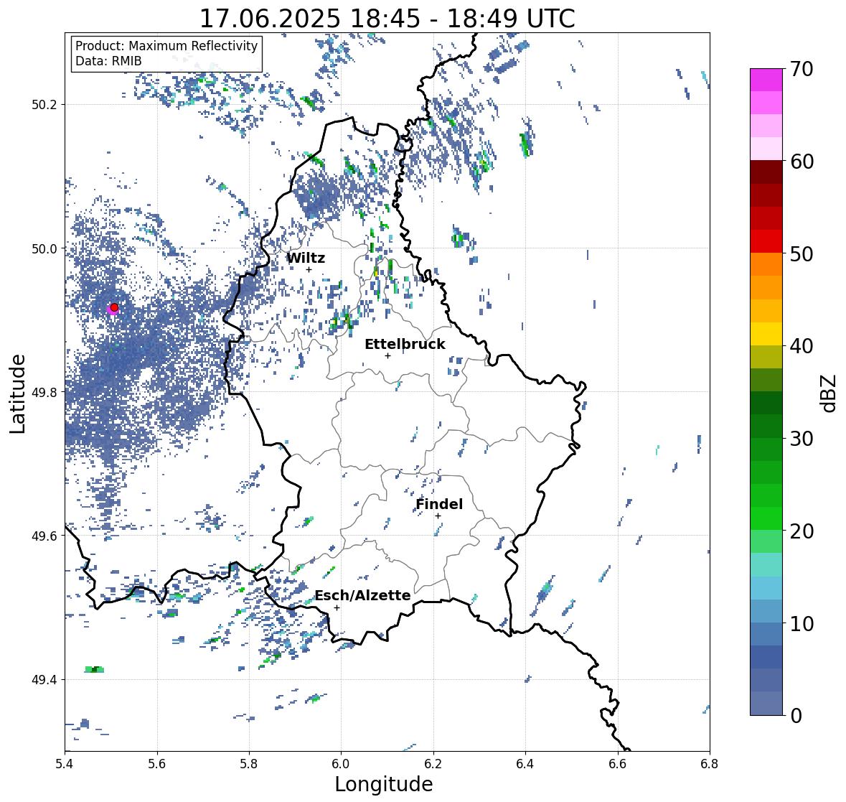Click the bright red swatch just above 50 dBZ
The height and width of the screenshot is (802, 846).
pyautogui.click(x=766, y=241)
